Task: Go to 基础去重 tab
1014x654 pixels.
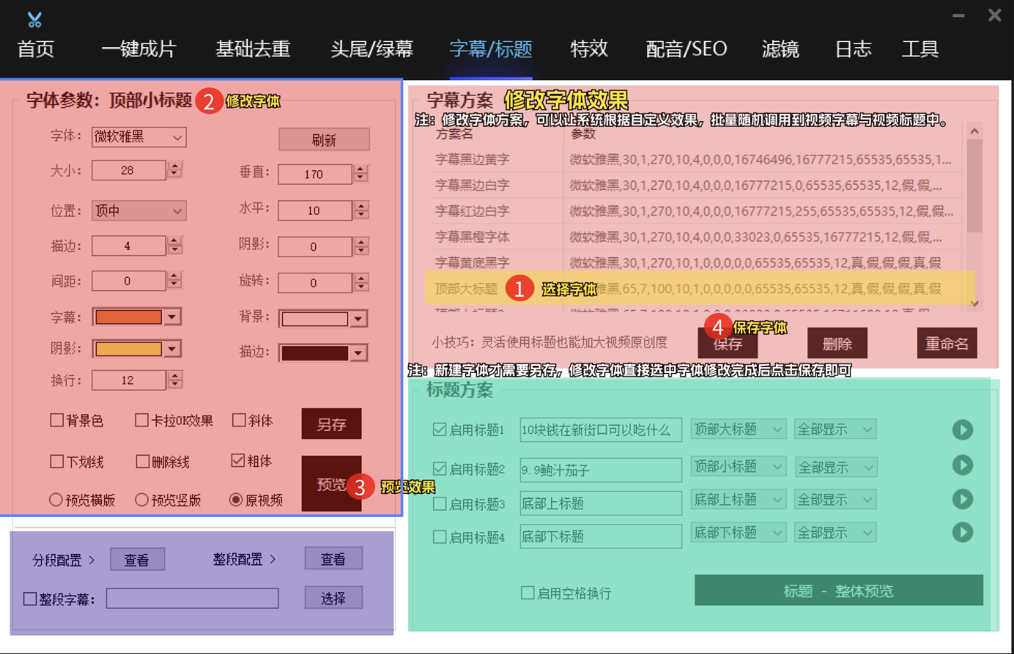Action: coord(253,49)
